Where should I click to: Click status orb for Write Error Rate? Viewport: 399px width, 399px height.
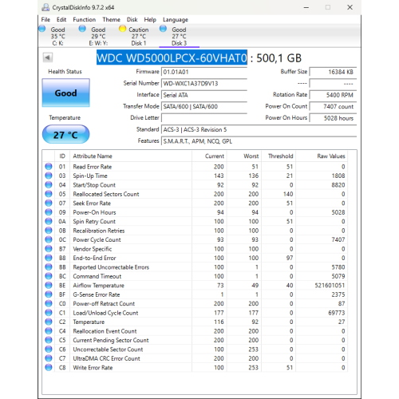tap(49, 367)
